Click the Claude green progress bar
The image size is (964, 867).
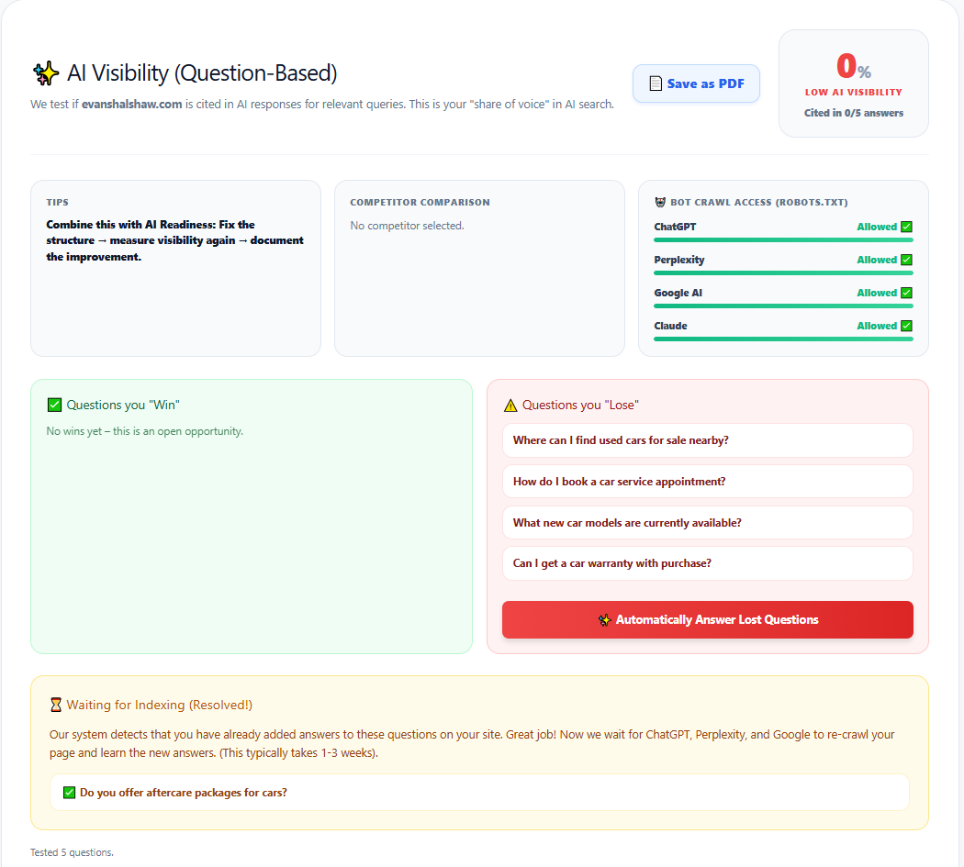[783, 339]
